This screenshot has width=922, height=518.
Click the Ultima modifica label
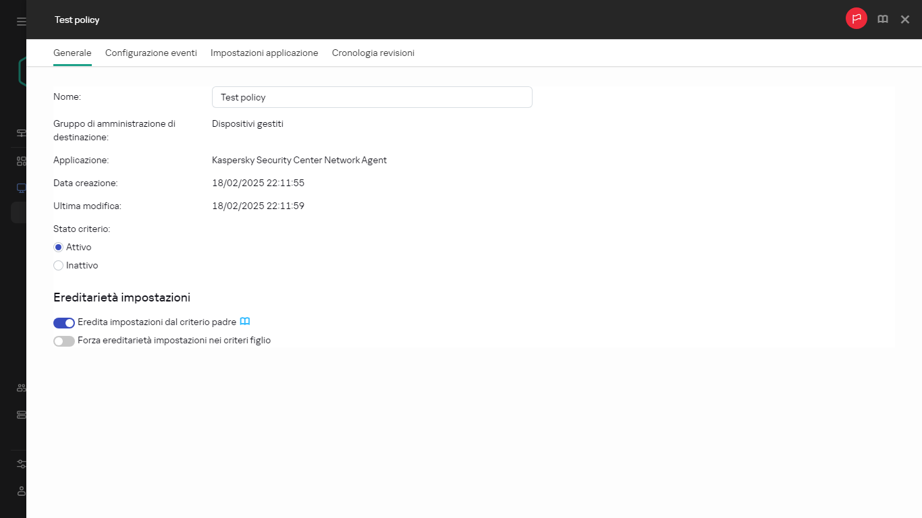tap(87, 206)
